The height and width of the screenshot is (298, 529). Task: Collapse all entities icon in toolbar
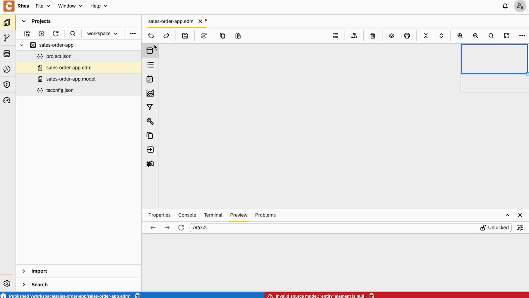click(x=426, y=36)
